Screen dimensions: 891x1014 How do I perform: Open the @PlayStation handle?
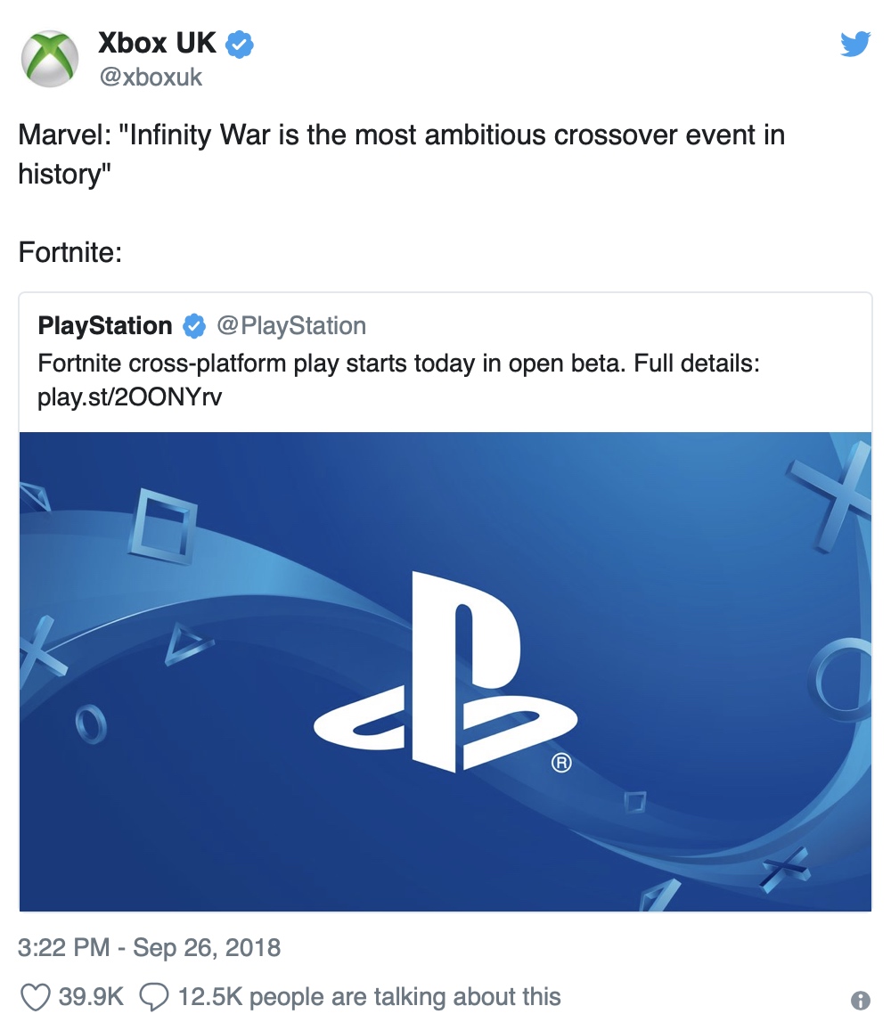291,326
